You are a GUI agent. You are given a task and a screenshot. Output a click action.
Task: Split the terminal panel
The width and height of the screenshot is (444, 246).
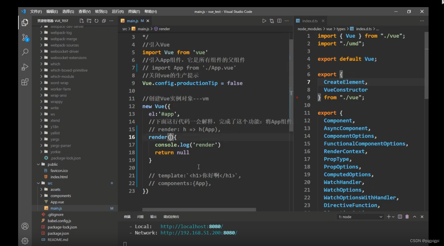click(x=400, y=217)
